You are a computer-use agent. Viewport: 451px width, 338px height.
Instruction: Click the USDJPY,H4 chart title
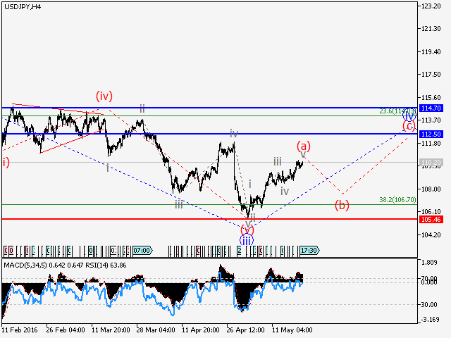(23, 7)
